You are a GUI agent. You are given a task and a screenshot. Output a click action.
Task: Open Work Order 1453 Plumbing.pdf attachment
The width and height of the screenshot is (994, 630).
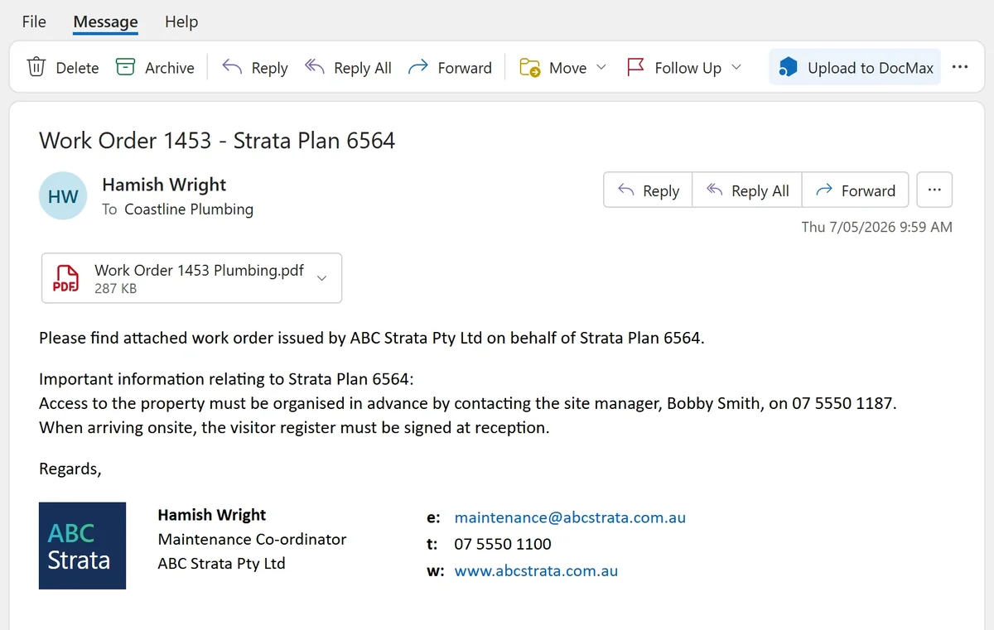191,278
